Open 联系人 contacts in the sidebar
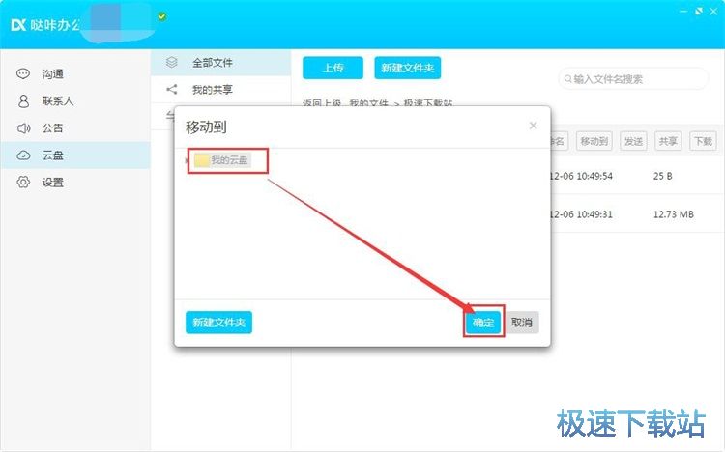 (74, 100)
